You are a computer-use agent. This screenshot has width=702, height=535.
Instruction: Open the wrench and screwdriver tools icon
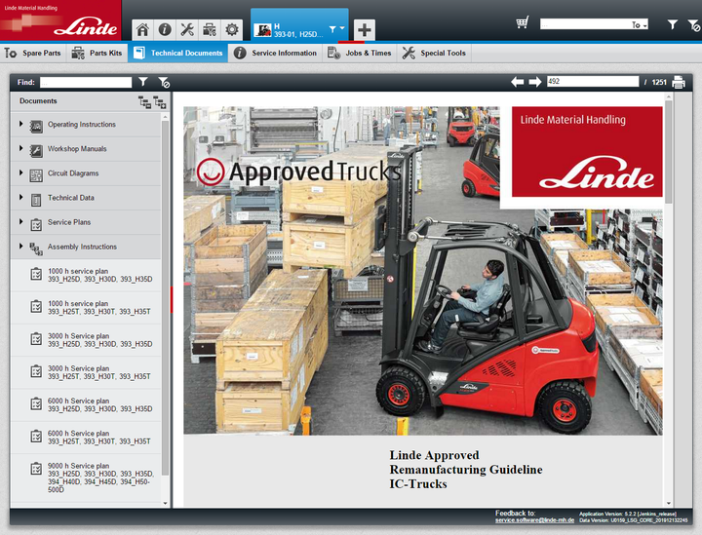[x=187, y=30]
